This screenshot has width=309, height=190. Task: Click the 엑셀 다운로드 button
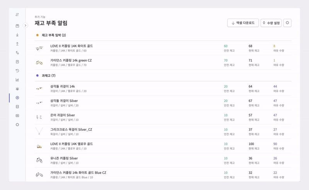click(243, 23)
